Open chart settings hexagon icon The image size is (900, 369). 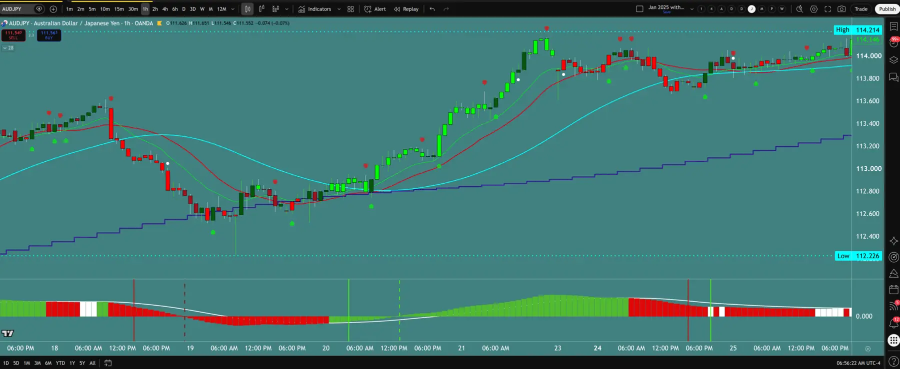click(x=814, y=9)
